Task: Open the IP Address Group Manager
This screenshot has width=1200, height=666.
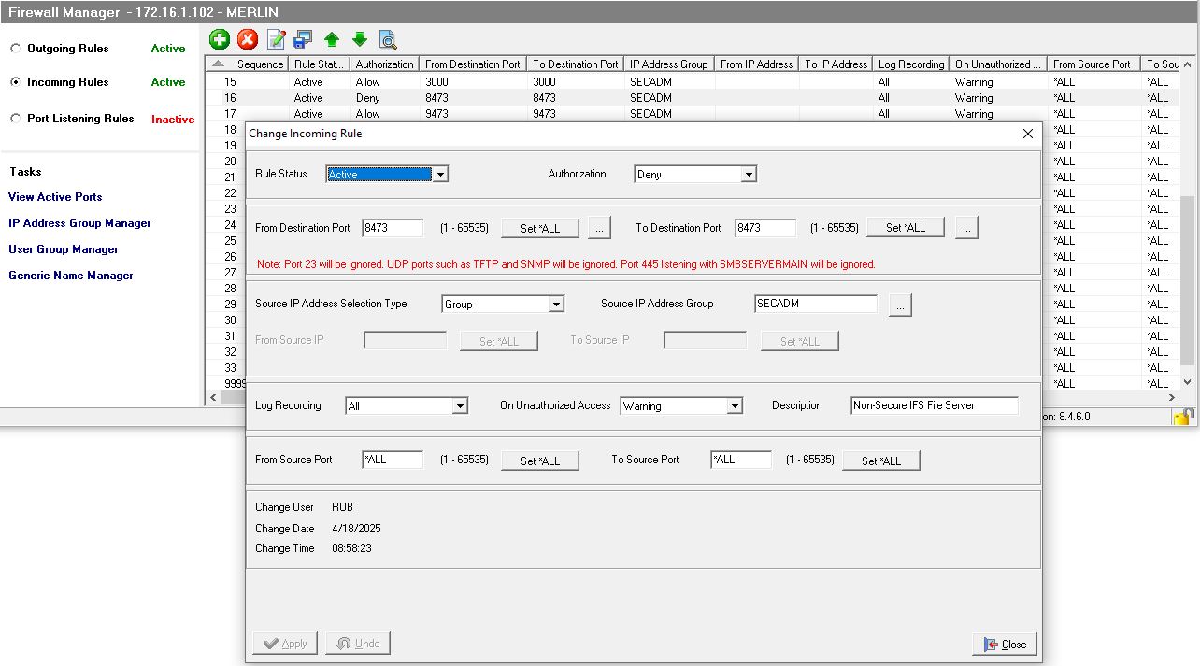Action: pyautogui.click(x=79, y=223)
